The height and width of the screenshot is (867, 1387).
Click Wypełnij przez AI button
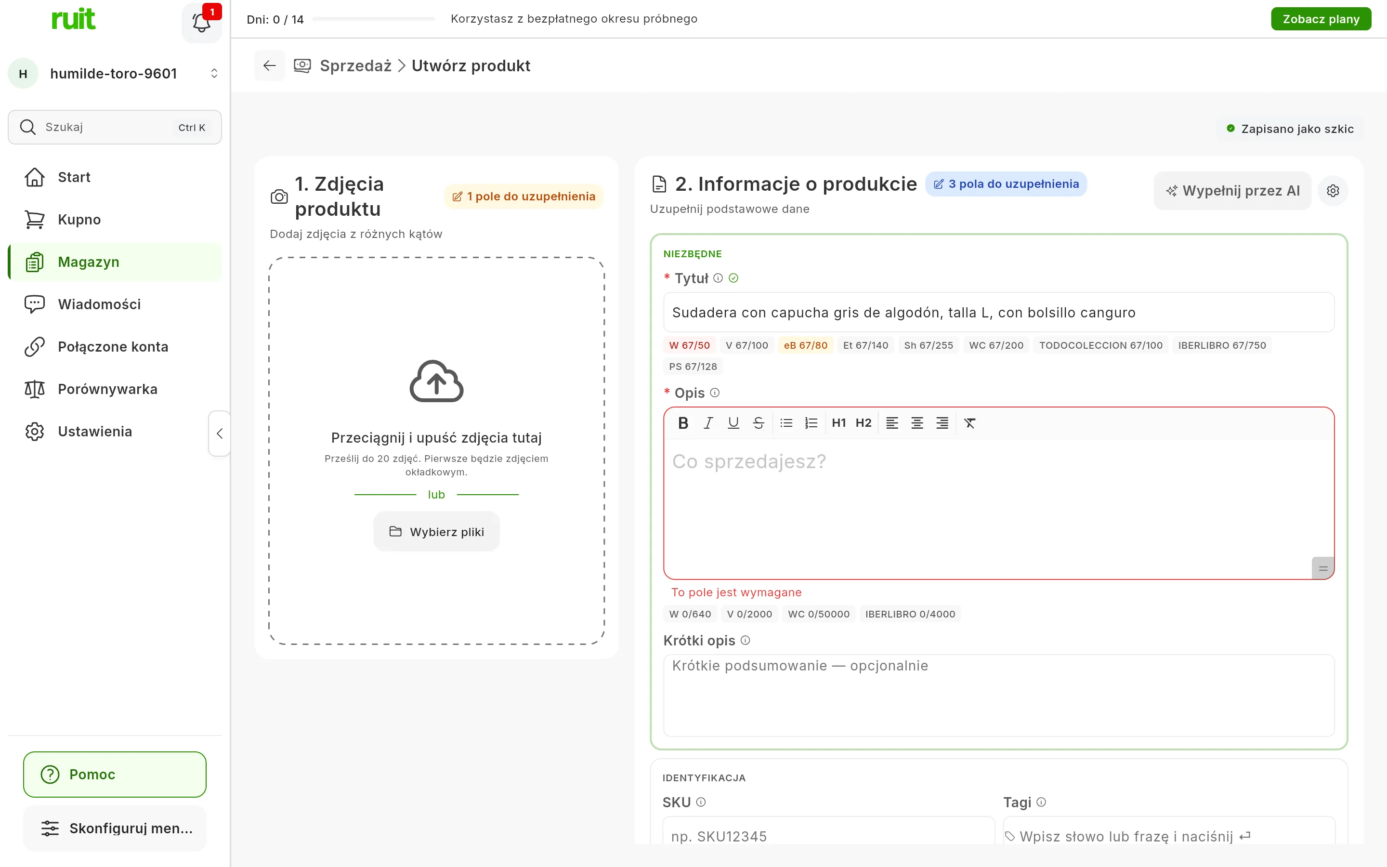1232,191
